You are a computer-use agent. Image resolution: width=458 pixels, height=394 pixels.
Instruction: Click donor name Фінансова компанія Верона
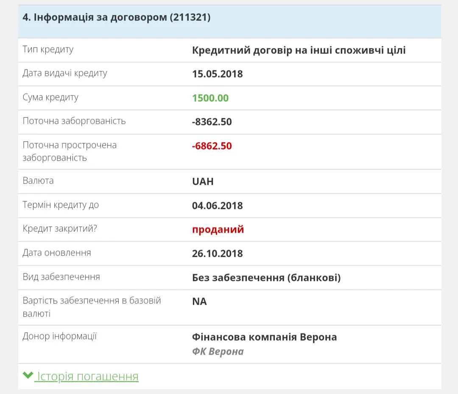coord(264,337)
